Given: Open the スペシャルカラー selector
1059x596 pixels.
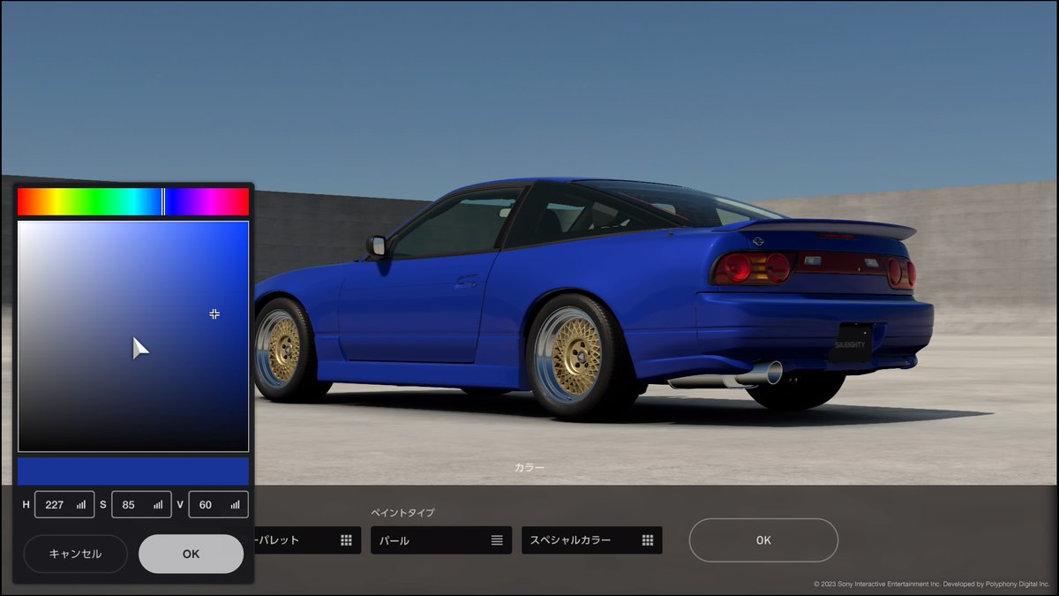Looking at the screenshot, I should pyautogui.click(x=592, y=540).
